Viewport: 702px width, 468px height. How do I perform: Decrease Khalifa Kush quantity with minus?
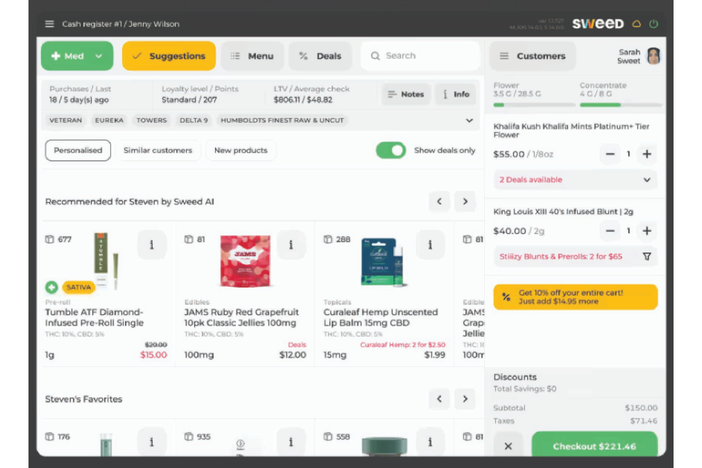610,154
